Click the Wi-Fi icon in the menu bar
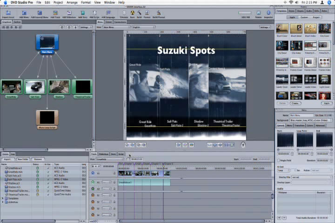 [291, 2]
